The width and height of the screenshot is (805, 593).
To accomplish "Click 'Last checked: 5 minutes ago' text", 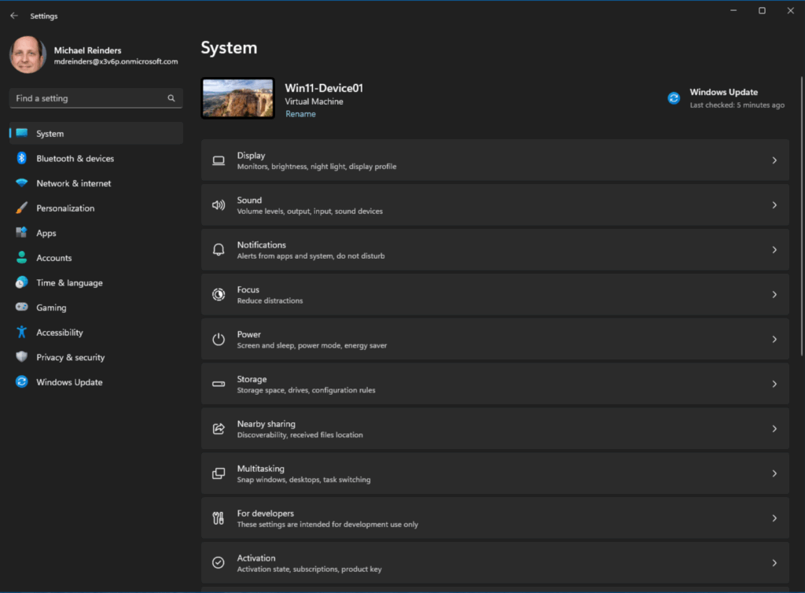I will [737, 105].
